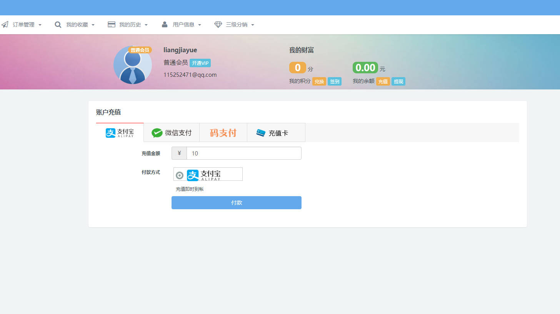Click the 付款方式 field label
The width and height of the screenshot is (560, 314).
(151, 172)
